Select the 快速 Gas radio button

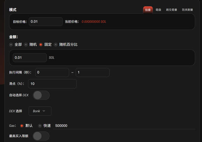[40, 126]
